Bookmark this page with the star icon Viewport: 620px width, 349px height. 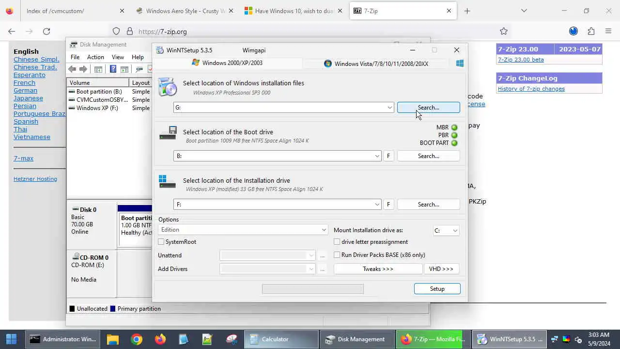[x=504, y=32]
